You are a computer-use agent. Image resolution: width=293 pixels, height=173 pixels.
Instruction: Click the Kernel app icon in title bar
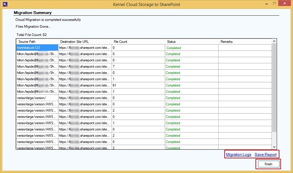coord(5,4)
